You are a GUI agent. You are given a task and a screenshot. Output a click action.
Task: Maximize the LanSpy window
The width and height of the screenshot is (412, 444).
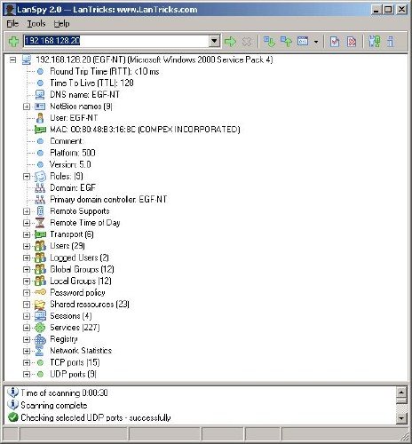click(x=388, y=10)
